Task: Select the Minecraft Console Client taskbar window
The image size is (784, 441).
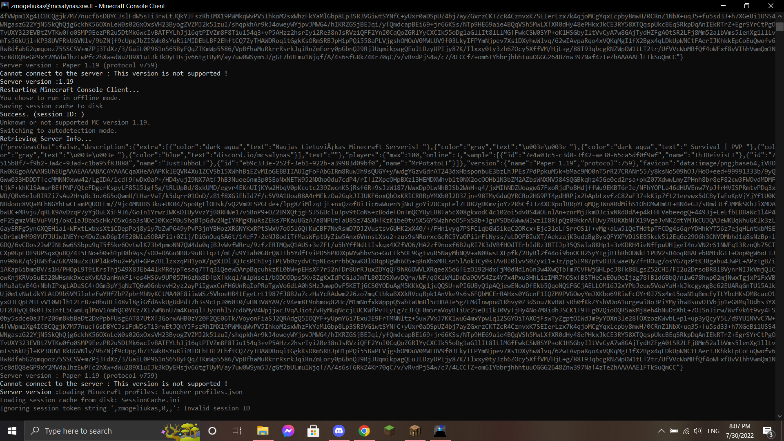Action: 440,431
